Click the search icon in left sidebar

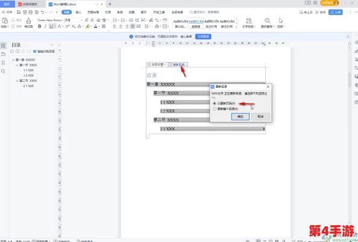(3, 72)
